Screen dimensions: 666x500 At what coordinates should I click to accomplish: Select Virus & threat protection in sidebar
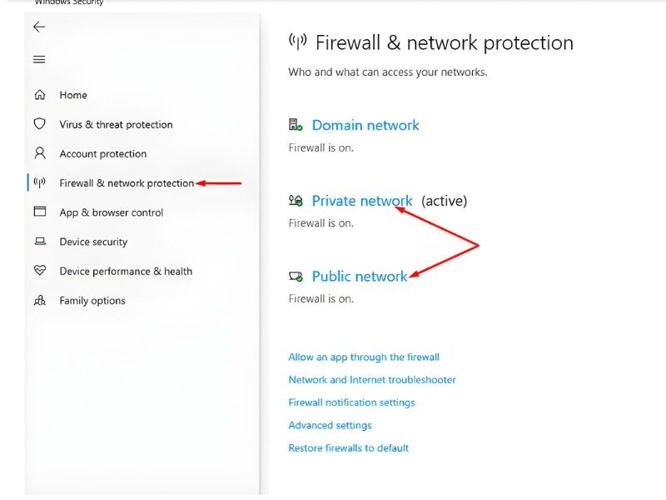click(x=116, y=124)
